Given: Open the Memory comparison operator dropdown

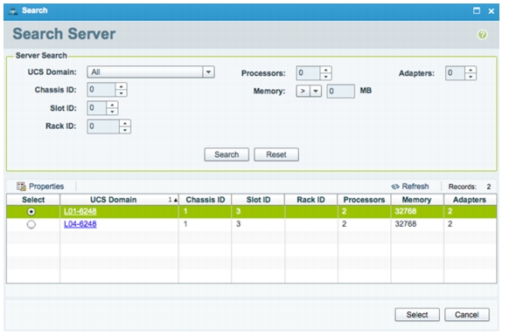Looking at the screenshot, I should (x=316, y=91).
